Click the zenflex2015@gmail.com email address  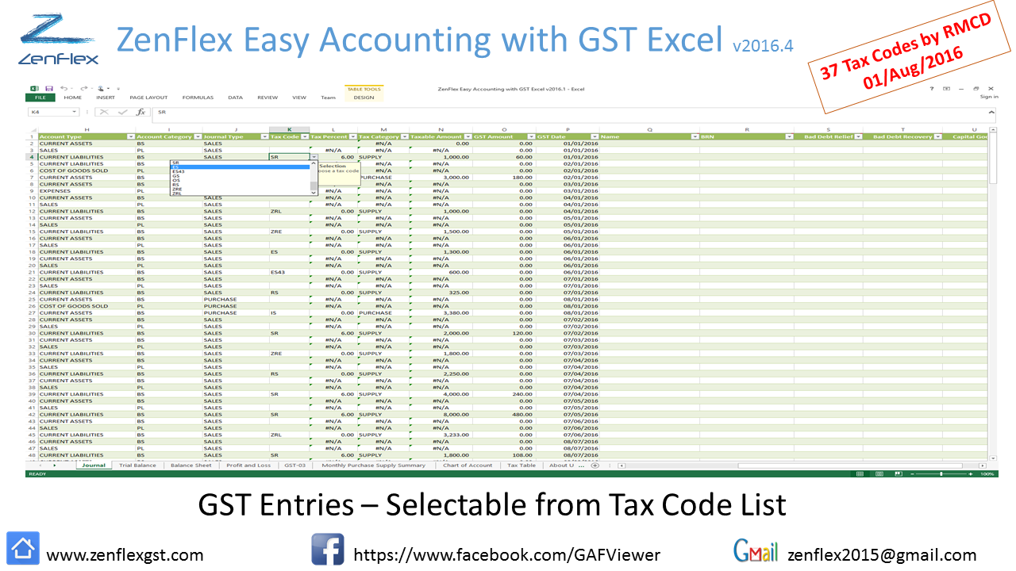click(882, 555)
